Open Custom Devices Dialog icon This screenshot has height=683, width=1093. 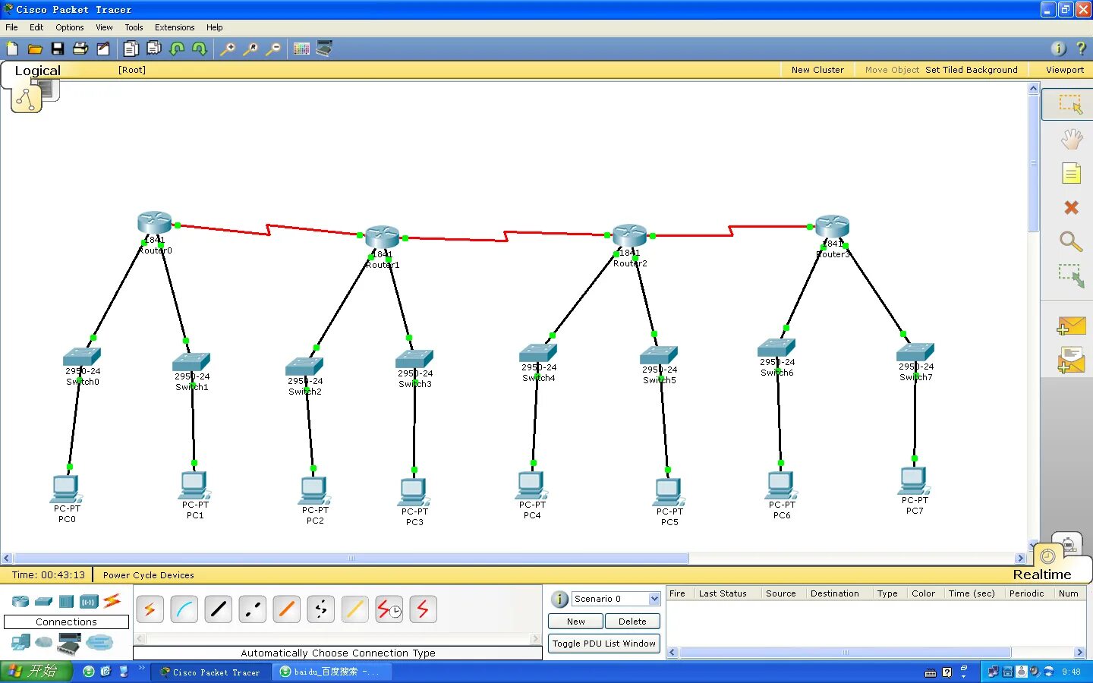click(x=324, y=49)
